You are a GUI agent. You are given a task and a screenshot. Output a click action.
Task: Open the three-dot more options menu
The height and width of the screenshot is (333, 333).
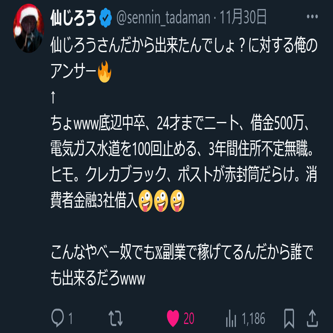(x=312, y=16)
